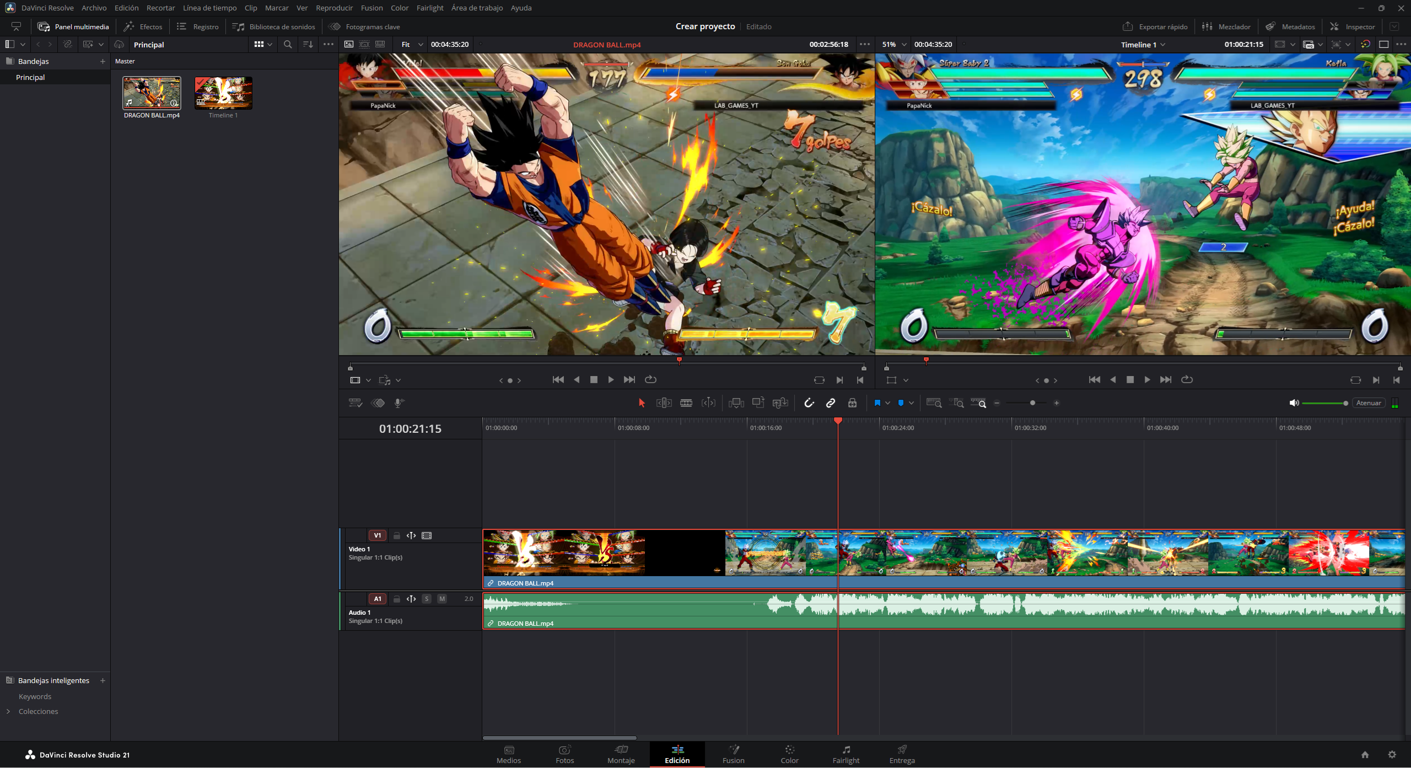
Task: Toggle loop in the timeline viewer
Action: 1187,380
